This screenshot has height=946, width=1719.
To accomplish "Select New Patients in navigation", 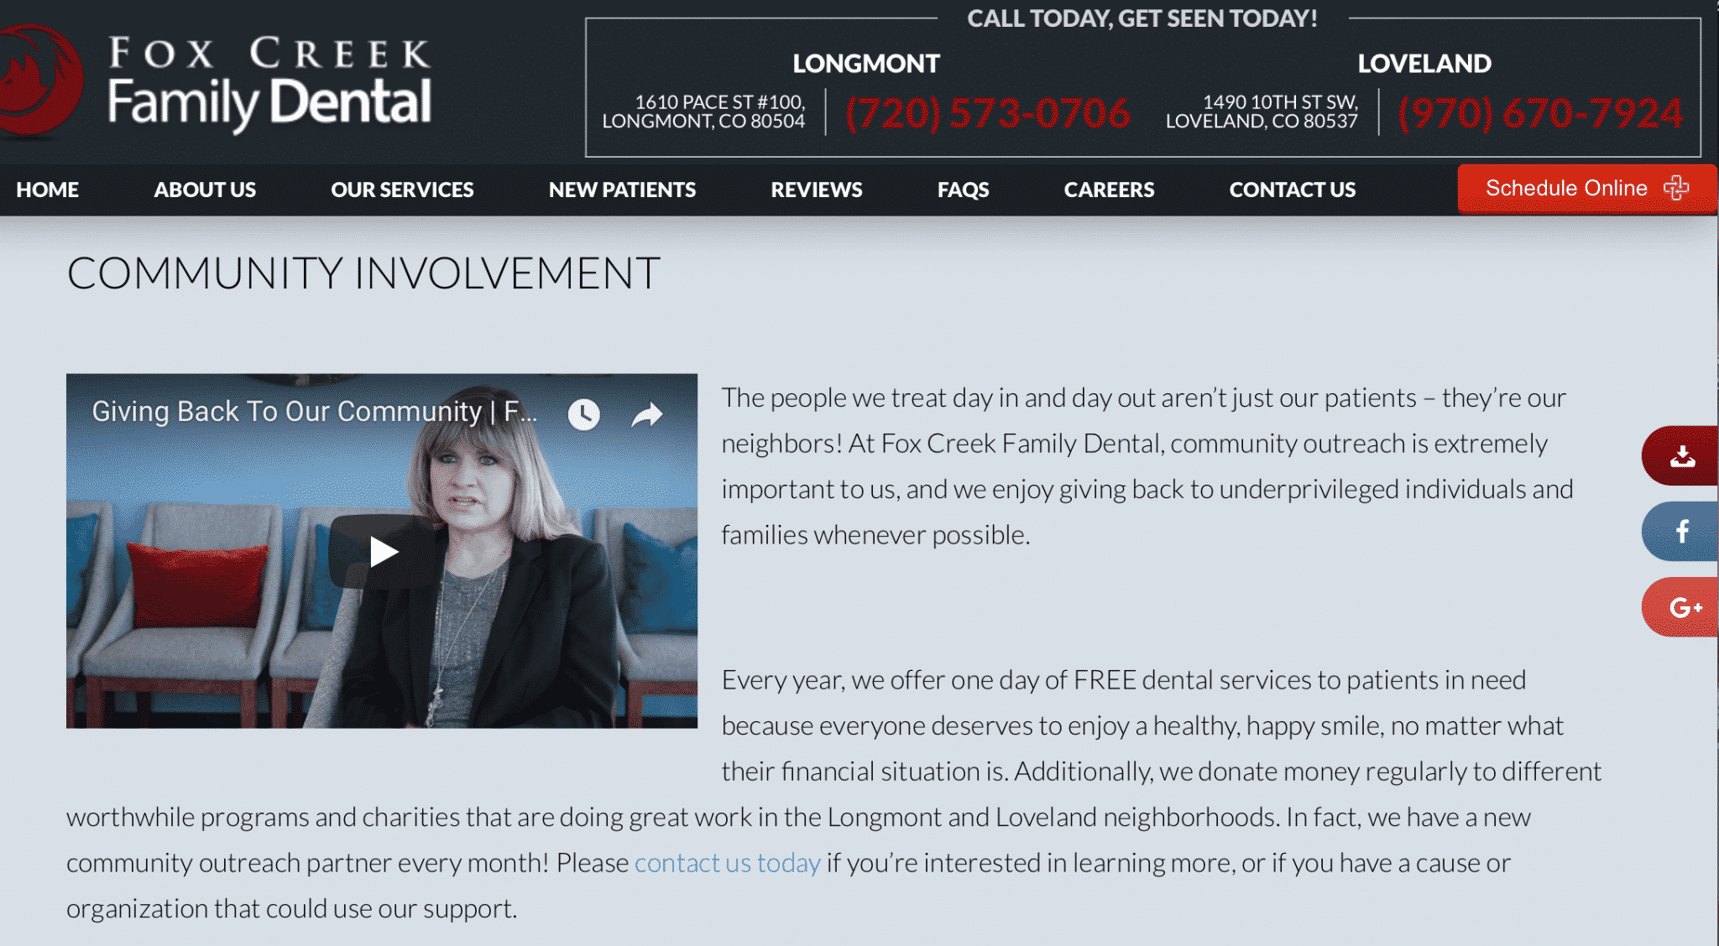I will [622, 190].
